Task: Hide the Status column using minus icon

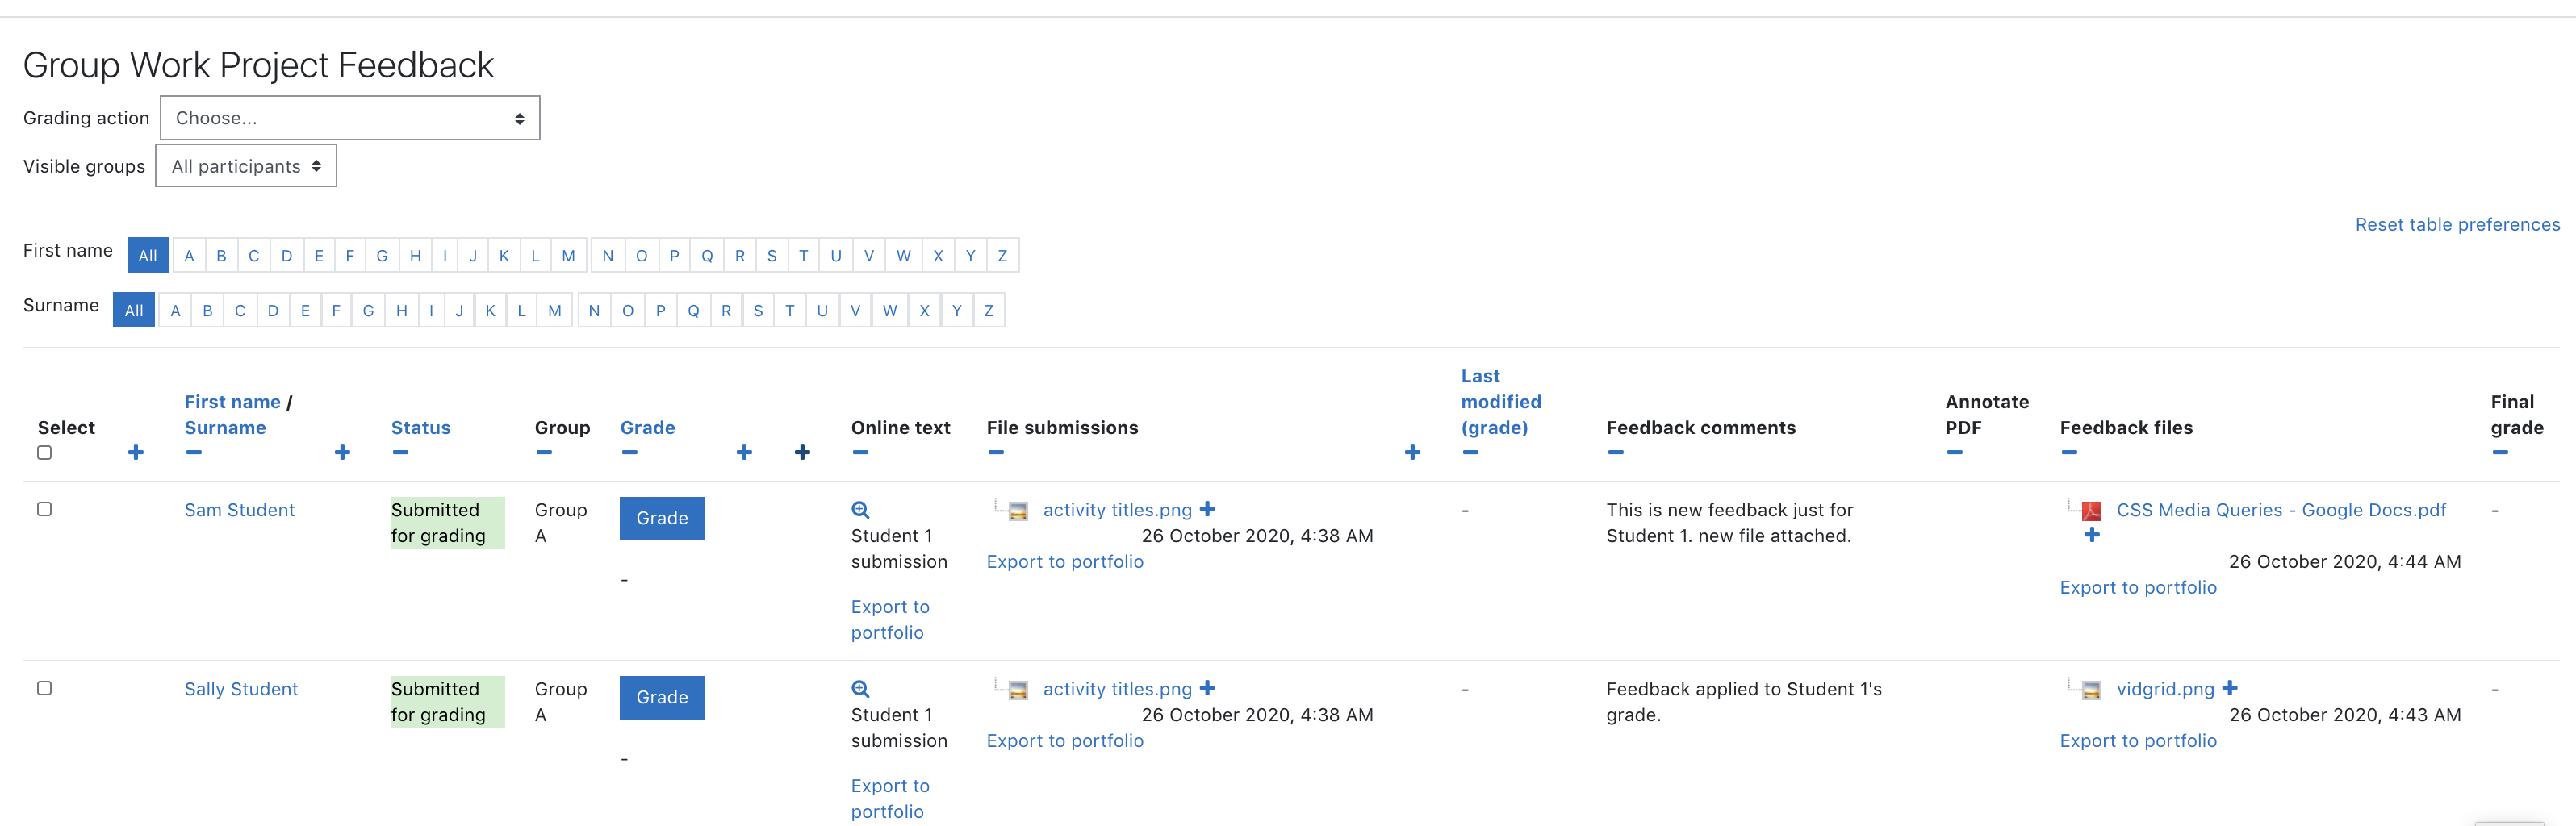Action: coord(400,453)
